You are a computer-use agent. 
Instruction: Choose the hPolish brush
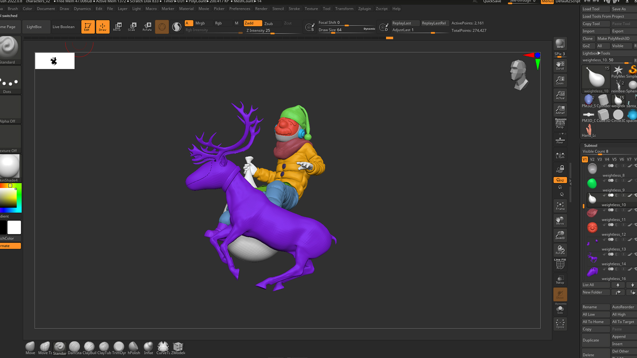pos(134,347)
